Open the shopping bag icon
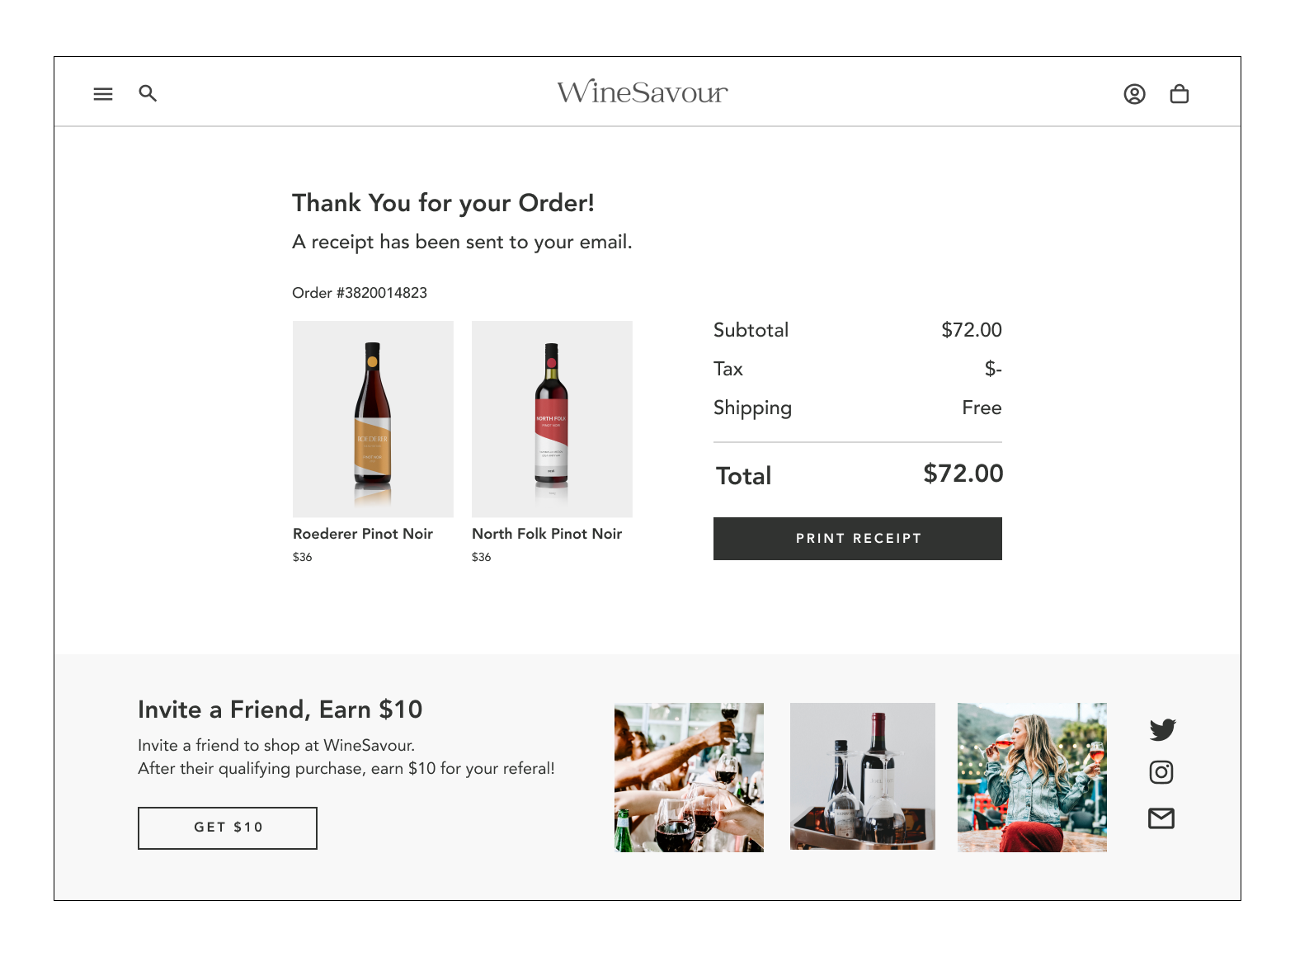Screen dimensions: 1295x957 point(1180,94)
